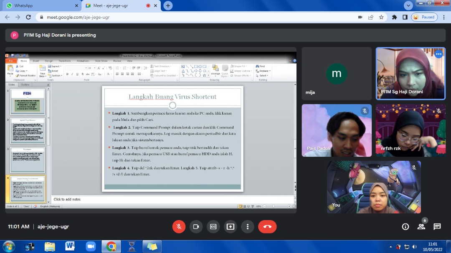Open Zoom from the Windows taskbar

[91, 246]
